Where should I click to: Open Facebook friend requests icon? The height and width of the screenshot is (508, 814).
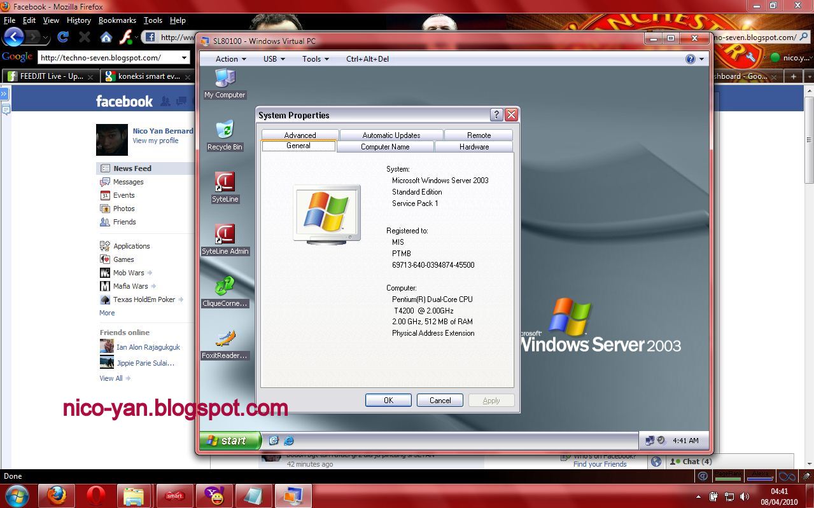pyautogui.click(x=165, y=101)
